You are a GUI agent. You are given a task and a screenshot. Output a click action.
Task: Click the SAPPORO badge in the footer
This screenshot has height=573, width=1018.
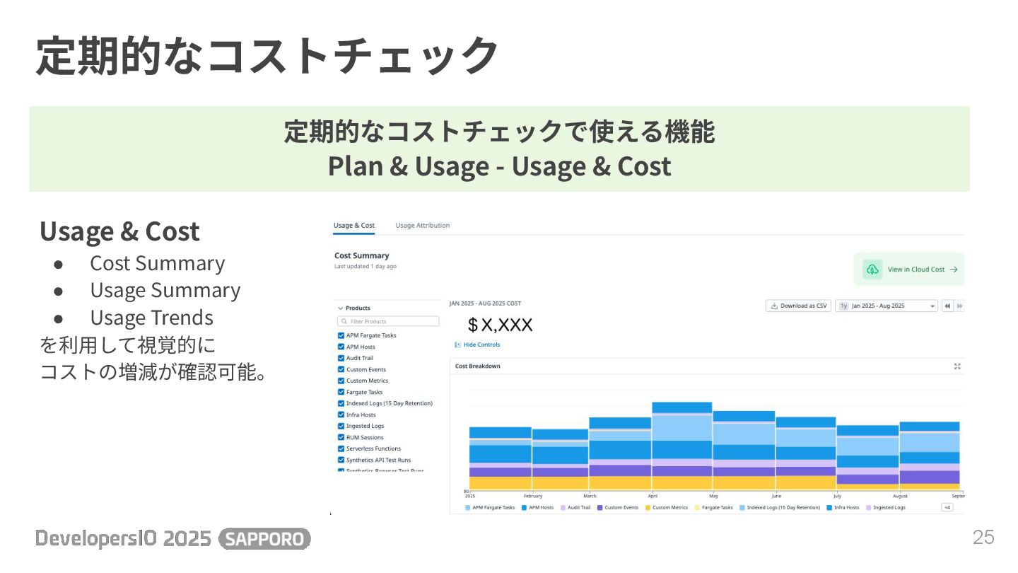point(264,539)
